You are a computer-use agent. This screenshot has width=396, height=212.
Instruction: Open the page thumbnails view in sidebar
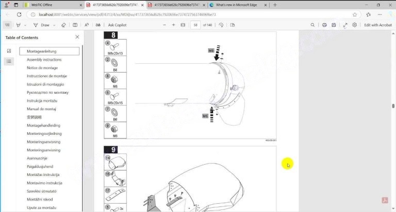[9, 51]
